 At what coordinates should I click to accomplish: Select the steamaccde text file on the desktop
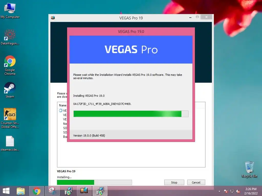tap(10, 143)
